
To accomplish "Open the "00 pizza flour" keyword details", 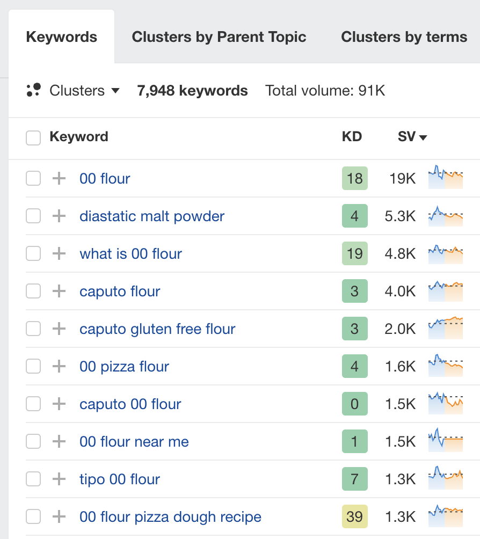I will (124, 366).
